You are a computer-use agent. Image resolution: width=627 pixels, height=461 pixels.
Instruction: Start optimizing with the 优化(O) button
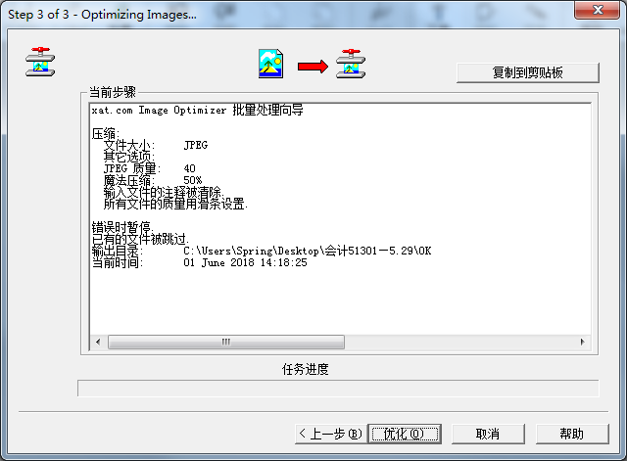(405, 434)
